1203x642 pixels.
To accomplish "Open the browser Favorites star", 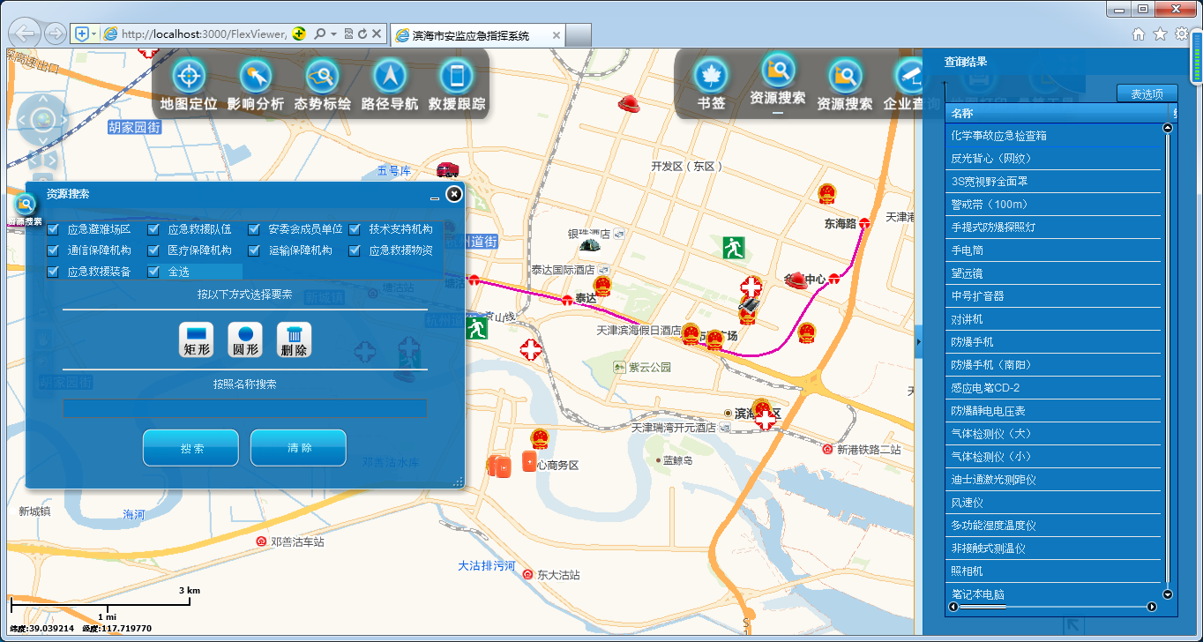I will click(x=1160, y=34).
